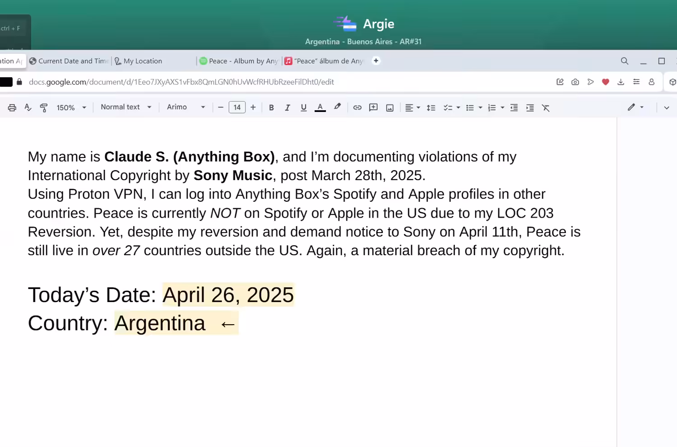
Task: Toggle bold formatting
Action: [x=271, y=107]
